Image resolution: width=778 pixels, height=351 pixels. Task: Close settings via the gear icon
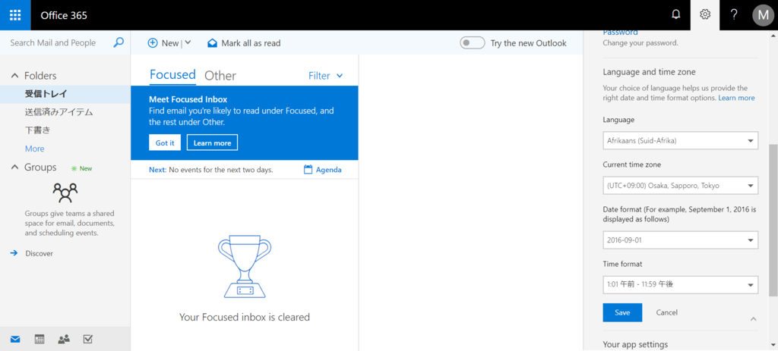(705, 15)
